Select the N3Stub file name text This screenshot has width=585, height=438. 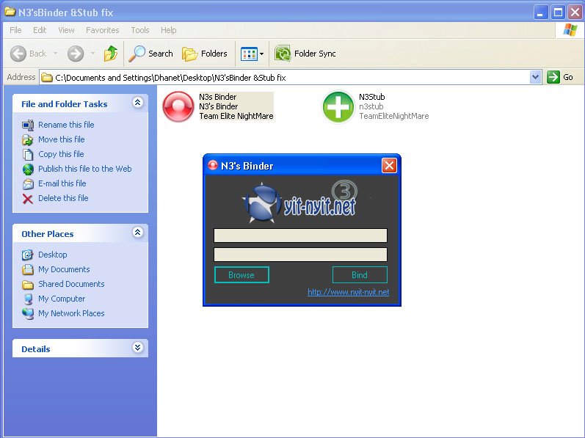pos(371,97)
